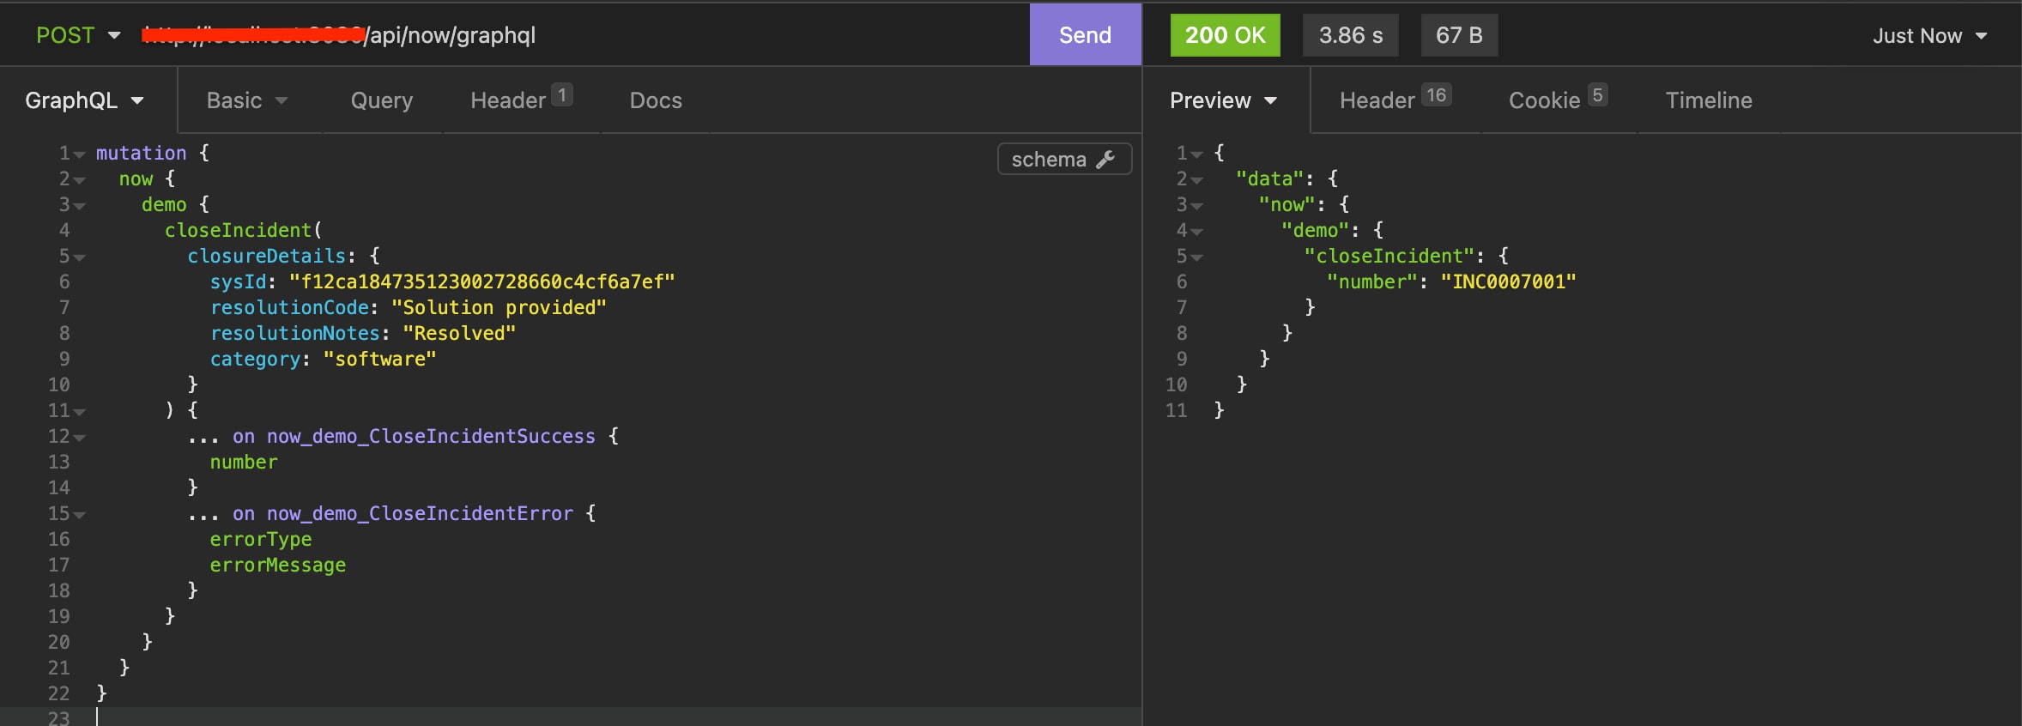The width and height of the screenshot is (2022, 726).
Task: Fold the CloseIncidentSuccess fragment at line 12
Action: pos(80,439)
